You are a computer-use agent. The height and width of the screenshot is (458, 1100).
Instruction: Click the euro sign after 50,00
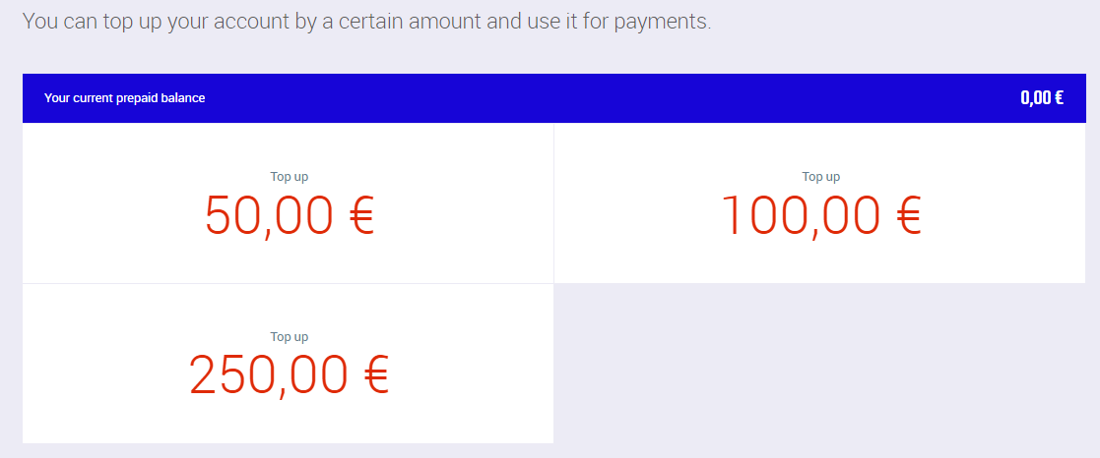pyautogui.click(x=361, y=216)
